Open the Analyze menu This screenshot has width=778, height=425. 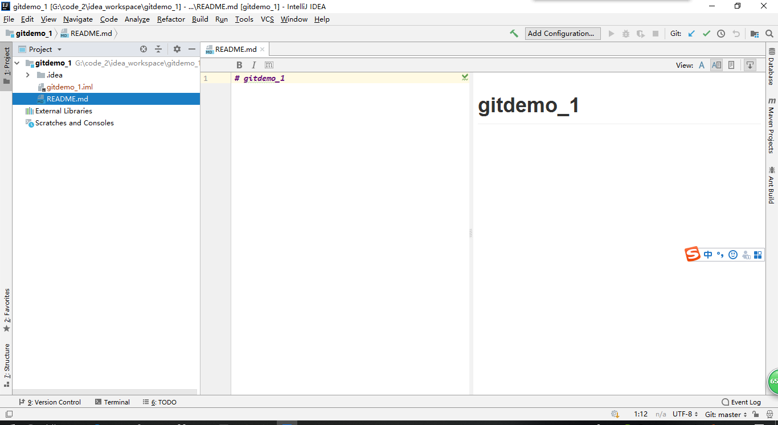137,19
